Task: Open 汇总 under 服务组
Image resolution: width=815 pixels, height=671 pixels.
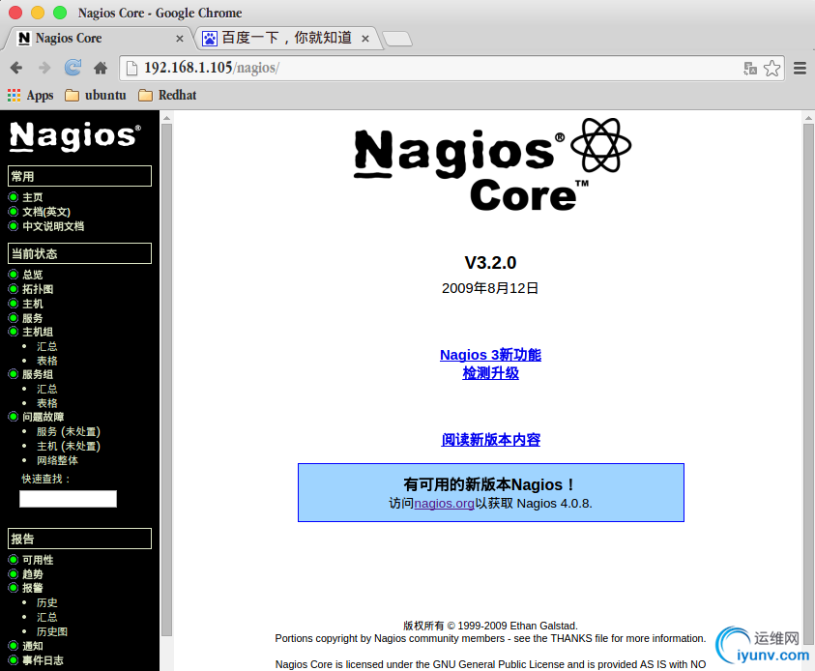Action: (46, 389)
